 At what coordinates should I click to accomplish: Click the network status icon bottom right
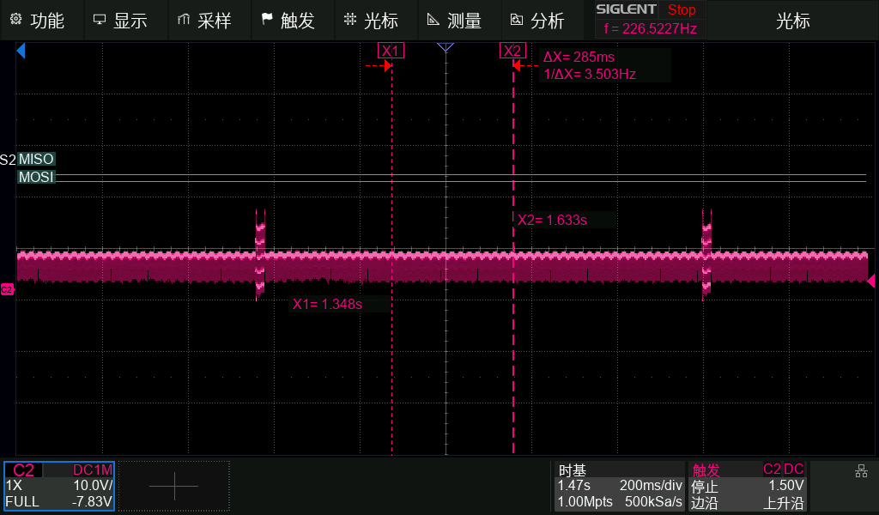(x=861, y=471)
